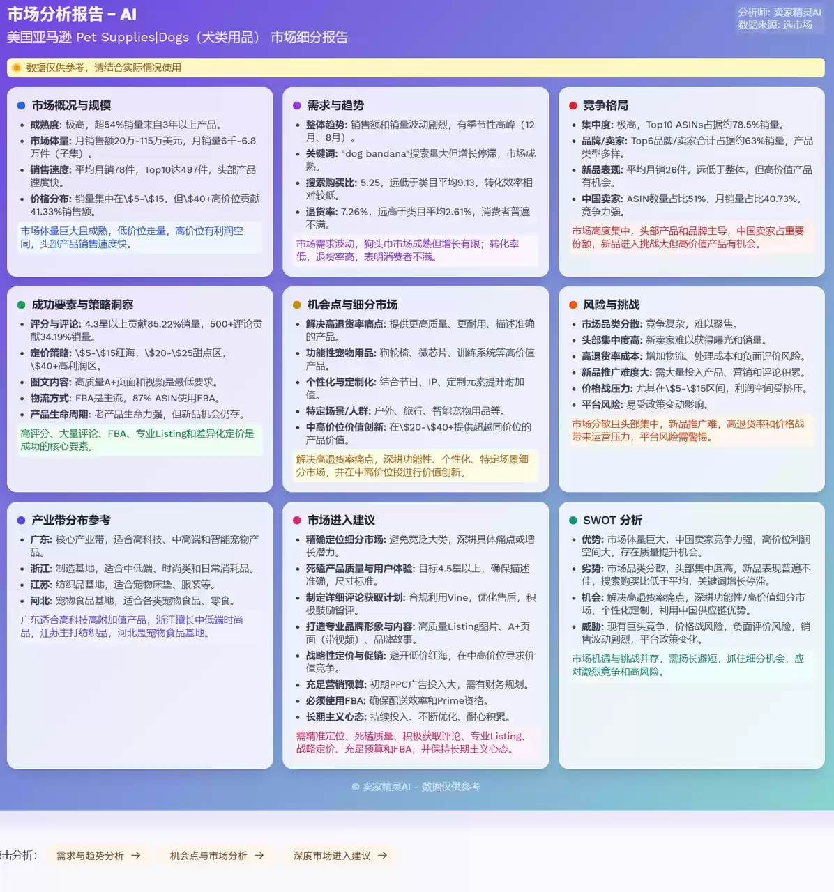
Task: Open the 深度市场进入建议 follow-up button
Action: coord(340,855)
